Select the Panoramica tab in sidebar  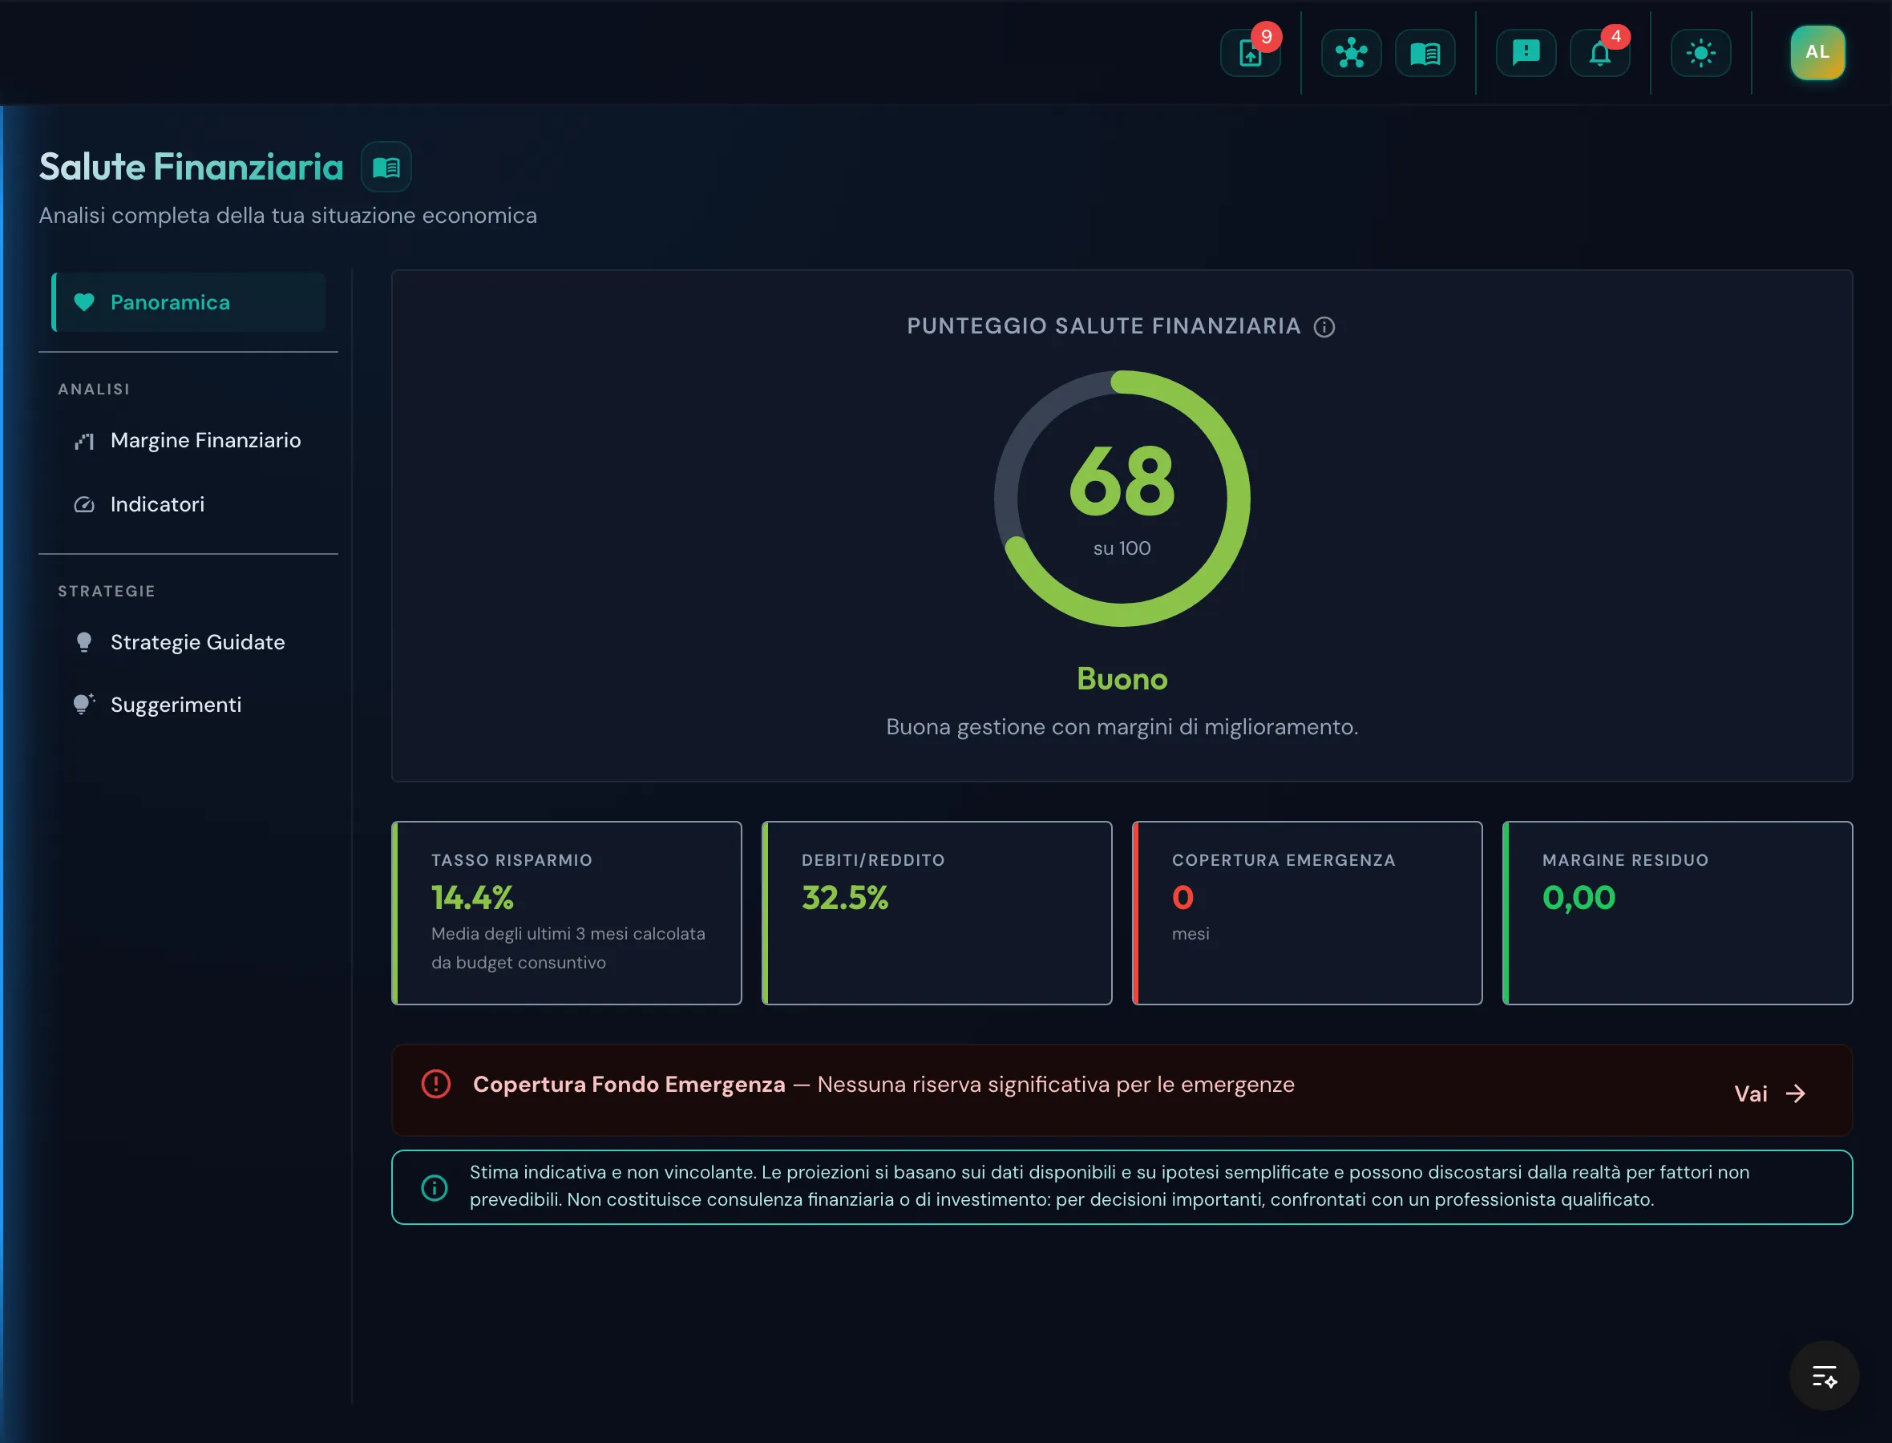point(189,302)
